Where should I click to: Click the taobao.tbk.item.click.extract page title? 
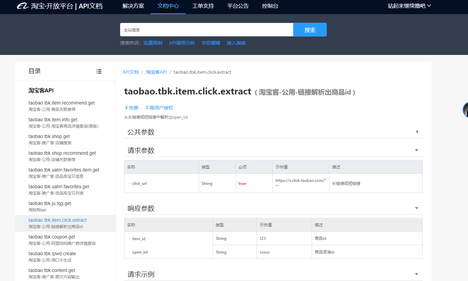[188, 91]
